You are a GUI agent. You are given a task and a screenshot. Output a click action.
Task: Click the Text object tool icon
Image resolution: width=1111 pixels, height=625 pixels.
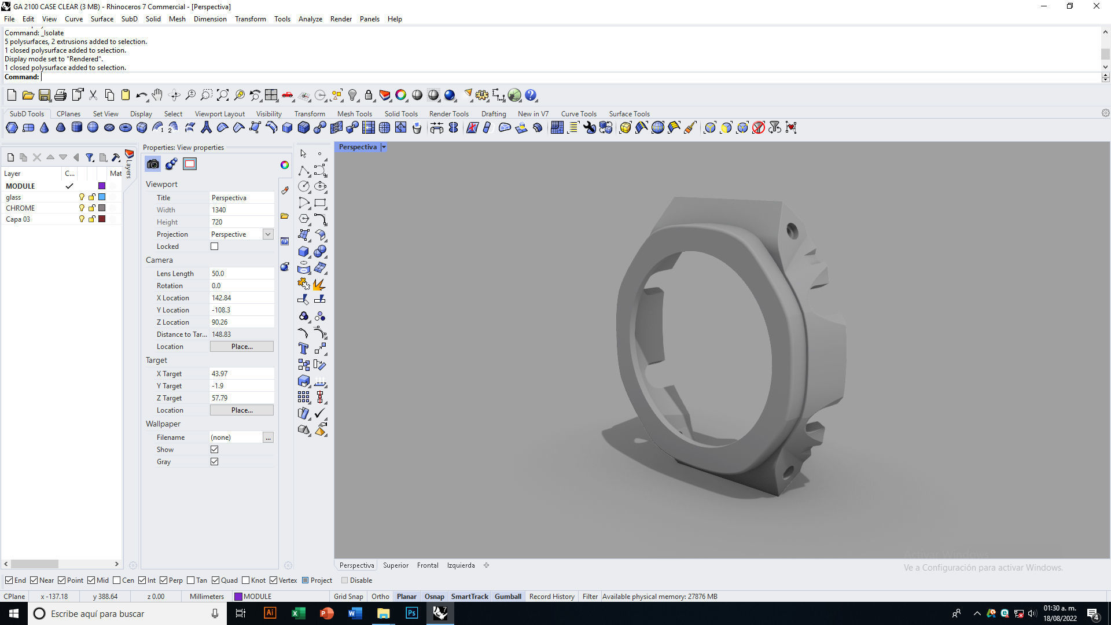303,348
